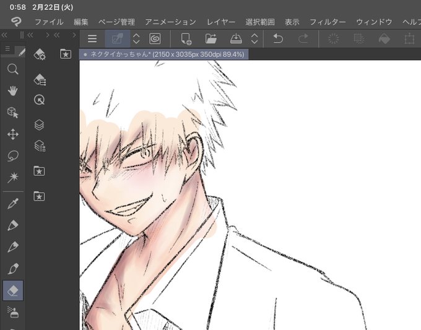
Task: Open the command bar hamburger menu
Action: pos(92,38)
